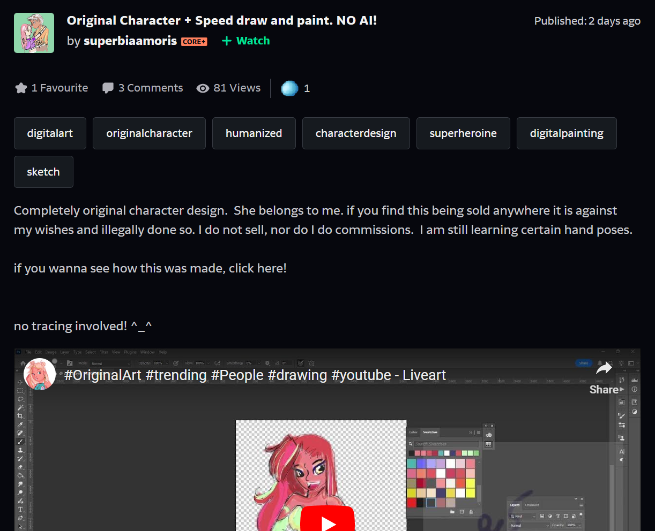Browse the humanized tag
This screenshot has width=655, height=531.
click(x=254, y=133)
